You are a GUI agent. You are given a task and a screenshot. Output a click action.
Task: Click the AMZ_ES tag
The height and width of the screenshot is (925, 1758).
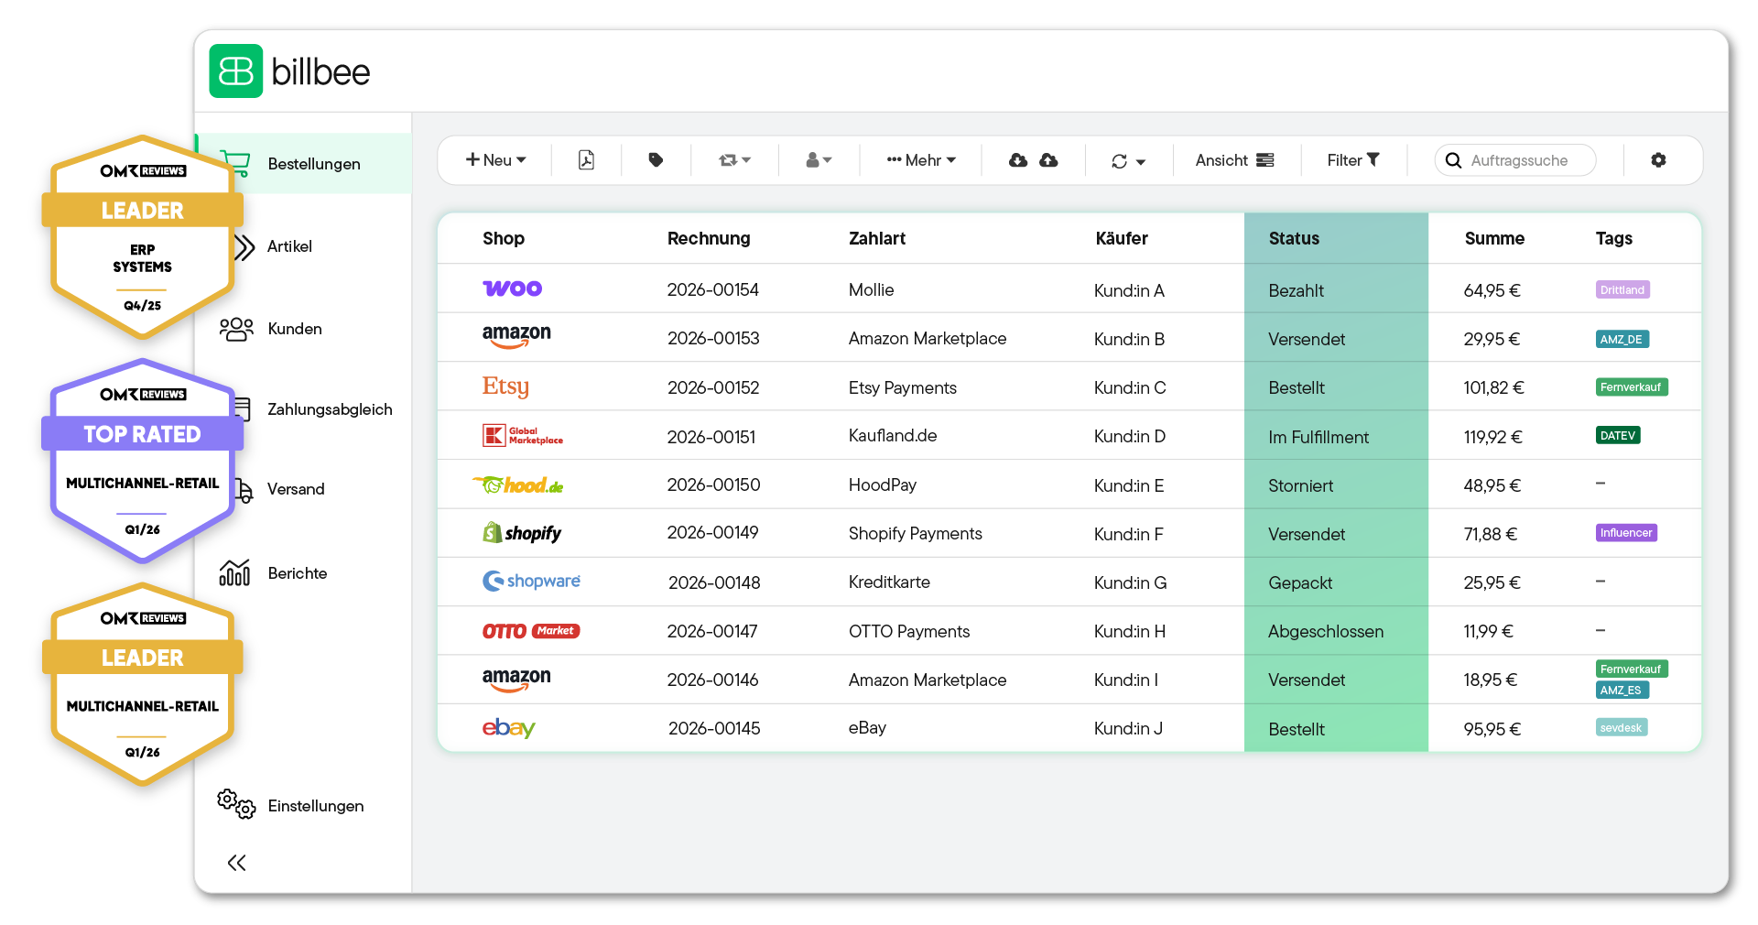pyautogui.click(x=1622, y=691)
